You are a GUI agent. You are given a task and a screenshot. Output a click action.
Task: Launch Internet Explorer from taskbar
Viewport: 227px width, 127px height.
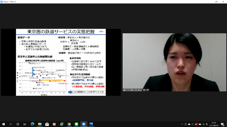point(62,124)
